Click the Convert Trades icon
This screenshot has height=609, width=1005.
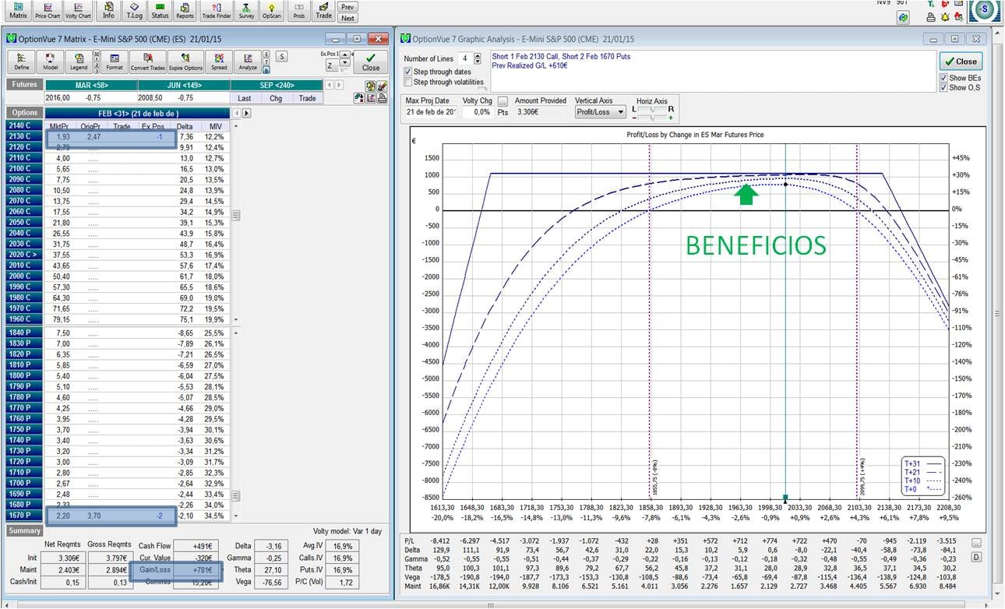[x=148, y=62]
